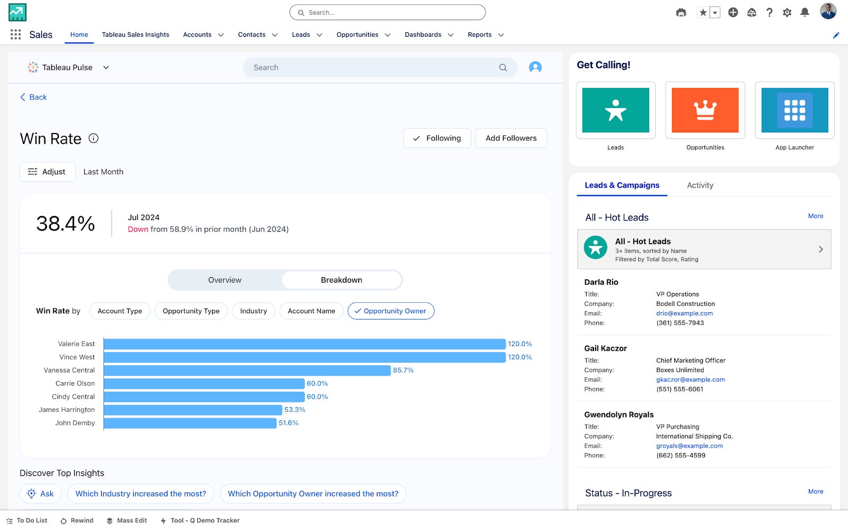Click the edit page pencil icon

[x=836, y=35]
